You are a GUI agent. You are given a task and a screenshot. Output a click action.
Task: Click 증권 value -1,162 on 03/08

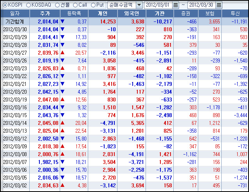point(190,154)
